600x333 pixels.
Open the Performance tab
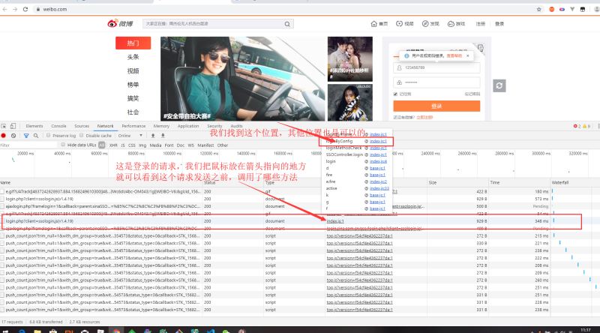pos(133,126)
